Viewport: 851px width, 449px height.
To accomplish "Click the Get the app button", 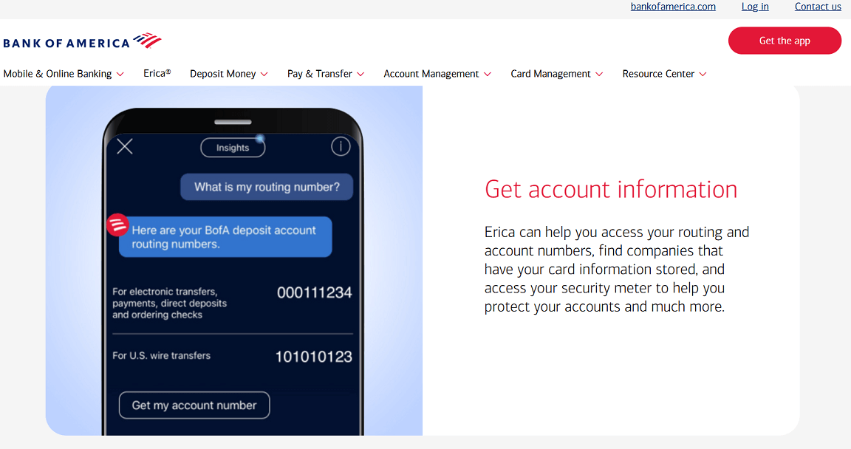I will click(785, 41).
